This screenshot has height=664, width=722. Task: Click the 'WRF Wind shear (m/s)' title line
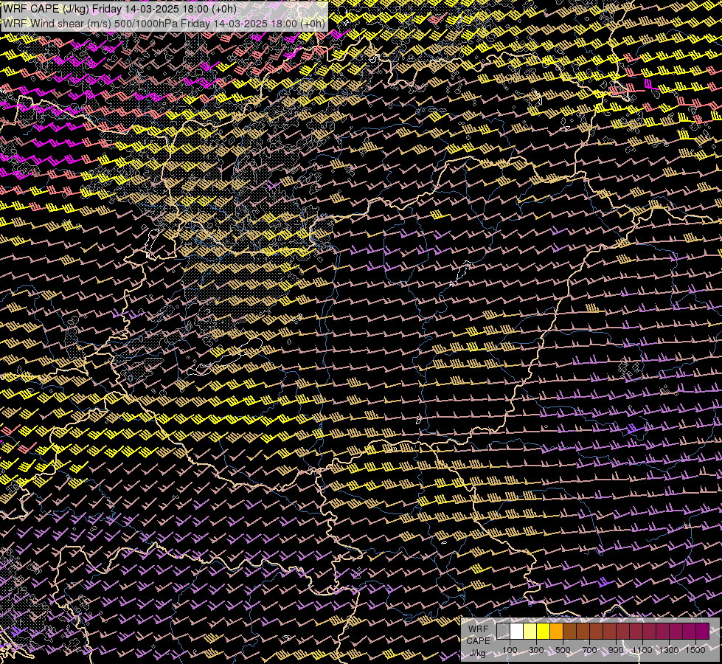tap(164, 24)
